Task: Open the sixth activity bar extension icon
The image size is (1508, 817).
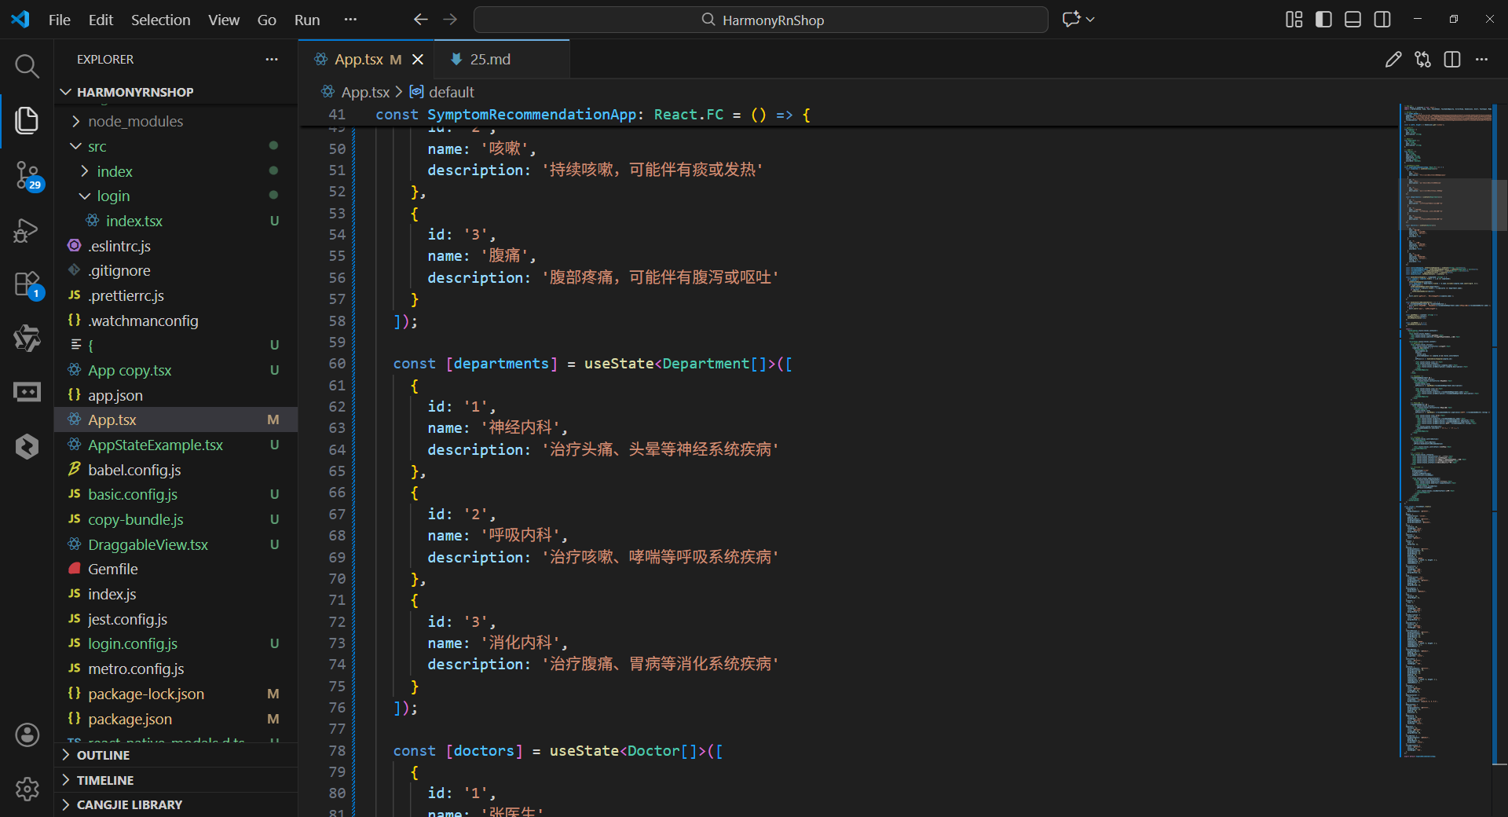Action: pyautogui.click(x=27, y=339)
